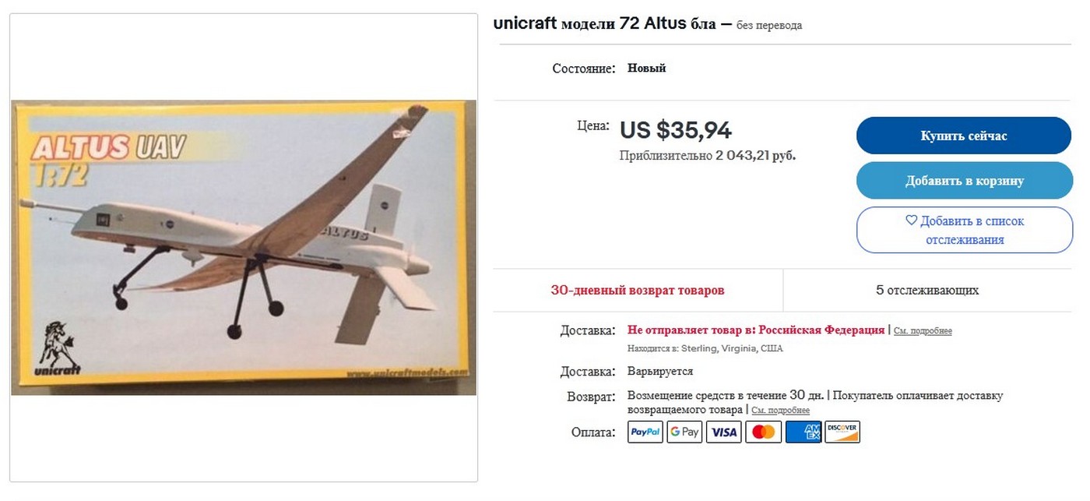Buy the item with Купить сейчас
The width and height of the screenshot is (1090, 501).
964,136
